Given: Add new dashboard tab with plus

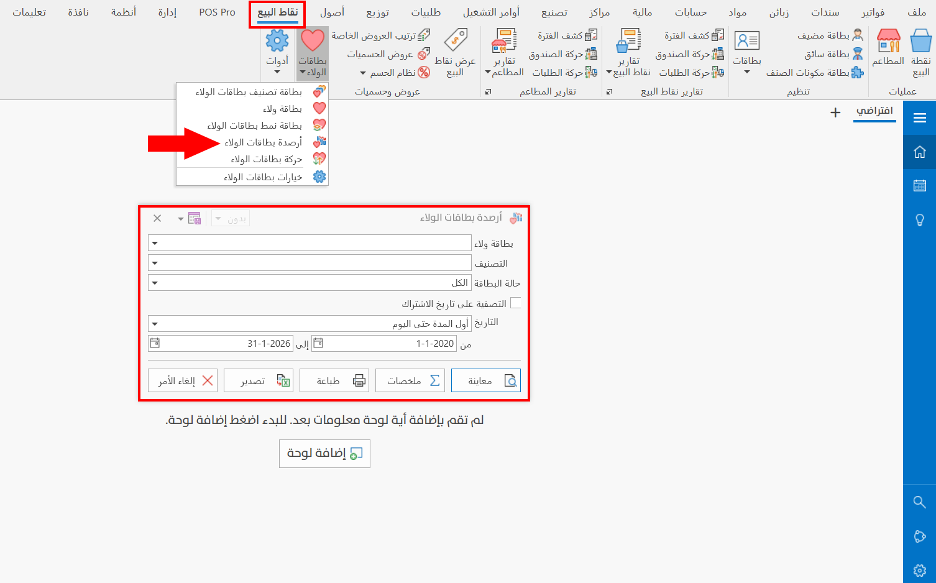Looking at the screenshot, I should pos(835,112).
